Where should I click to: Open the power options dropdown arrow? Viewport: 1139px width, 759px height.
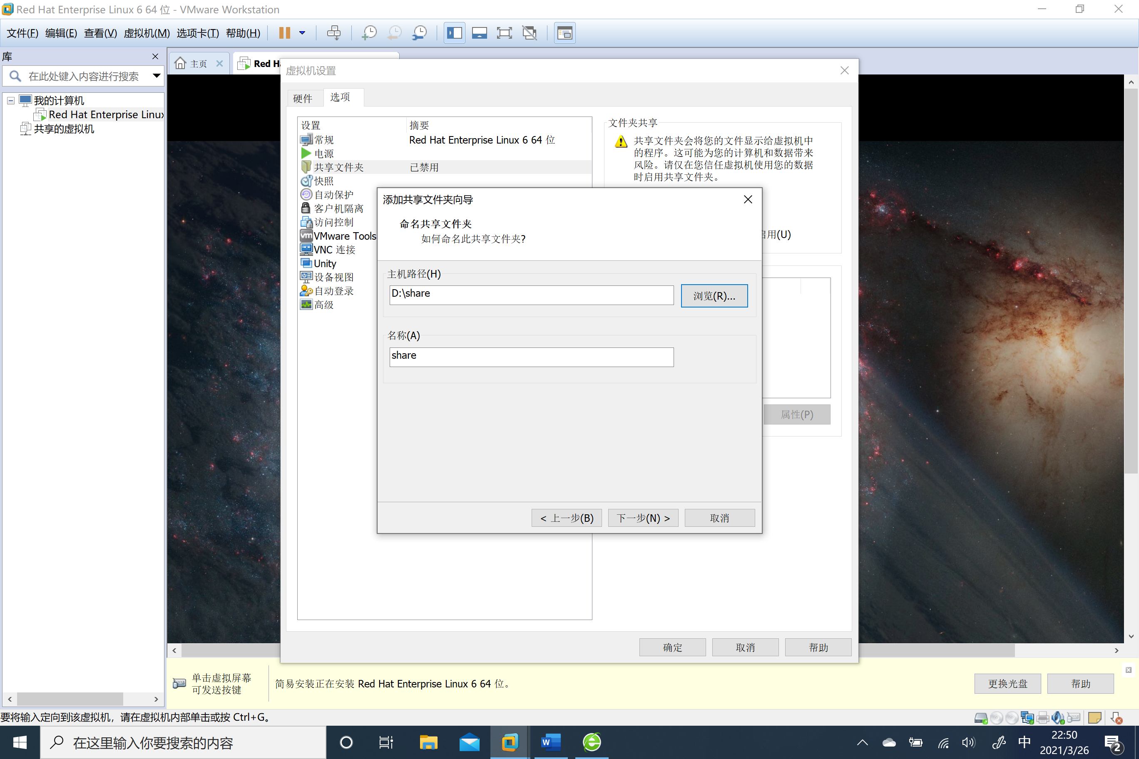302,33
